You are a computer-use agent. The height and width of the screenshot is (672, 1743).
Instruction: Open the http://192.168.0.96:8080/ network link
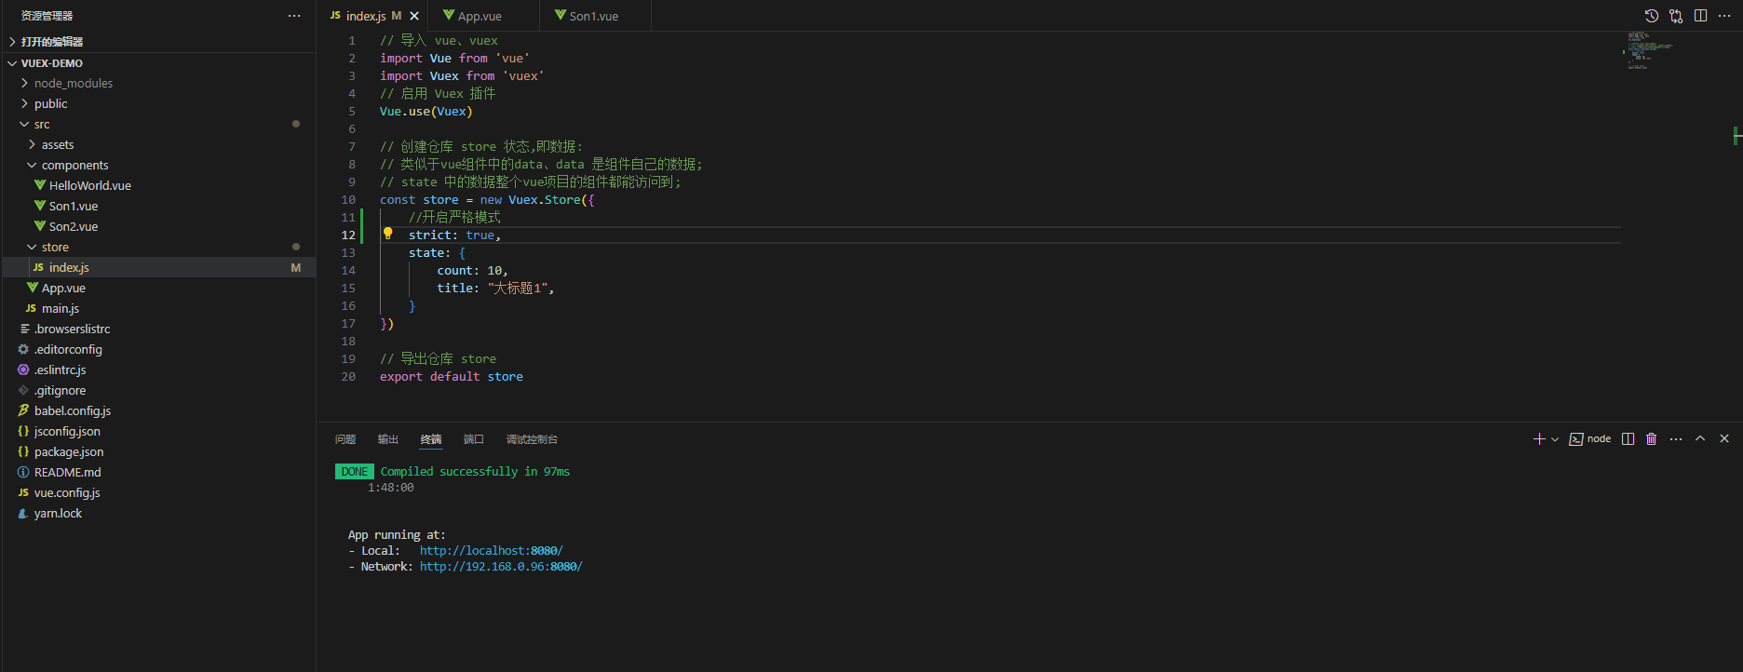501,567
